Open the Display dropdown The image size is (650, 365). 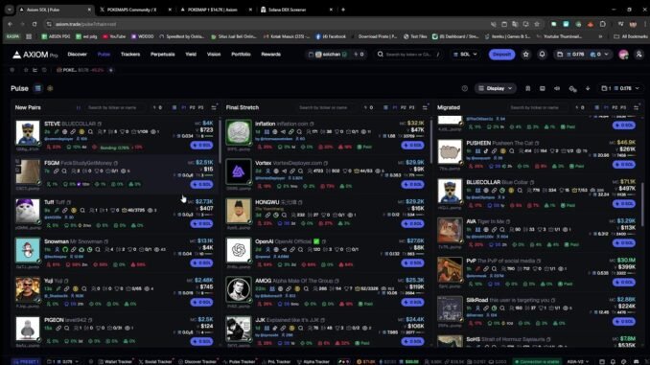[495, 88]
